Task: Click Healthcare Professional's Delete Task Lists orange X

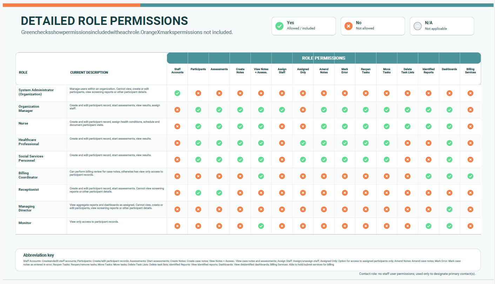Action: [x=408, y=143]
